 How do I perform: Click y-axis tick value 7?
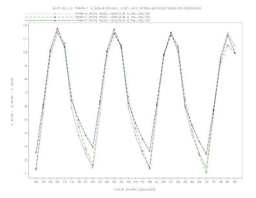click(26, 93)
